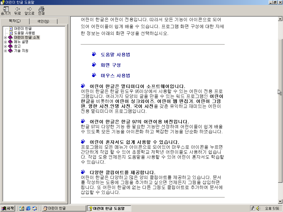The image size is (283, 212).
Task: Click the paw icon beside 마우스 사용법 link
Action: [94, 75]
